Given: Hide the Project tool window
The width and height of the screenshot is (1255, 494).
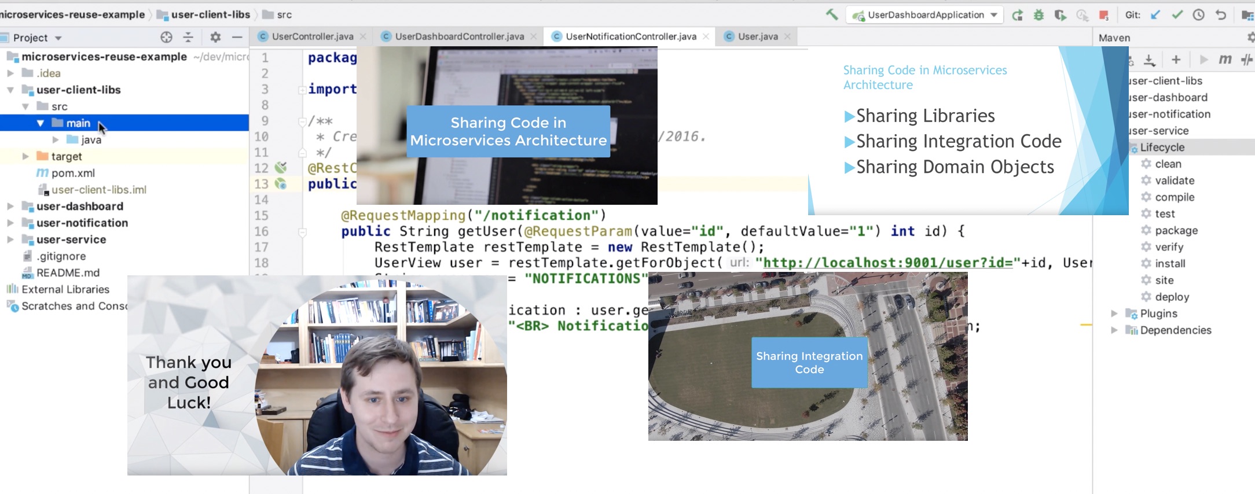Looking at the screenshot, I should coord(237,37).
